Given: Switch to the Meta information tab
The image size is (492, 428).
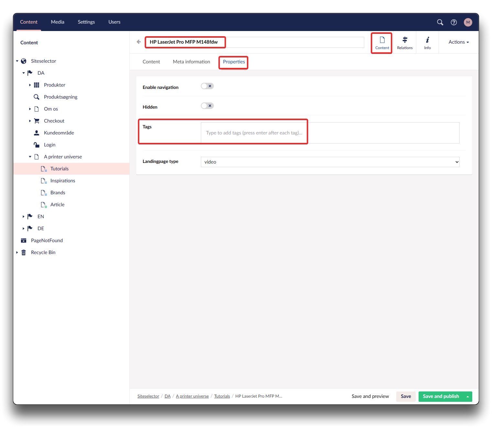Looking at the screenshot, I should [191, 62].
